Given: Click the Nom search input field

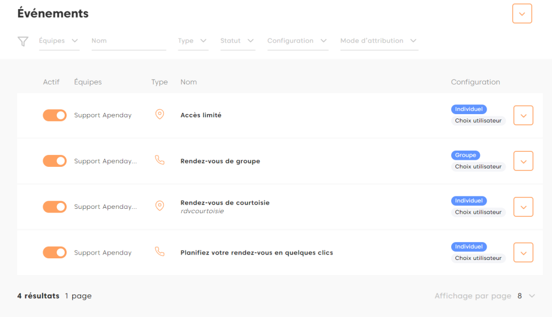Looking at the screenshot, I should [x=128, y=41].
